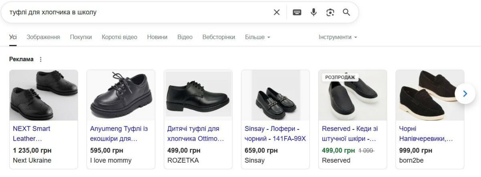Click the born2be black loafers thumbnail
The height and width of the screenshot is (177, 481).
(x=430, y=95)
